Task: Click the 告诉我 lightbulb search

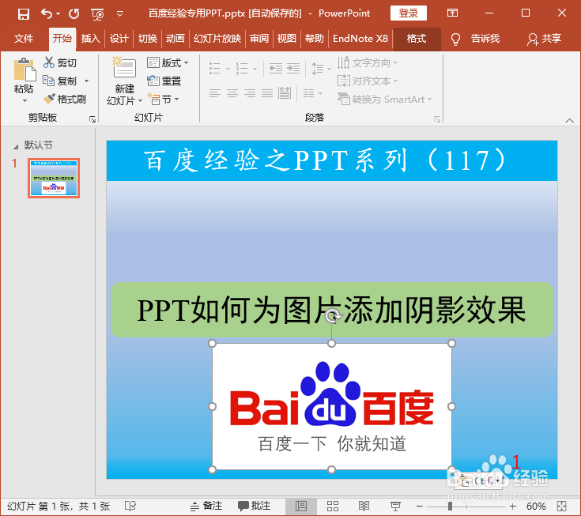Action: tap(475, 39)
